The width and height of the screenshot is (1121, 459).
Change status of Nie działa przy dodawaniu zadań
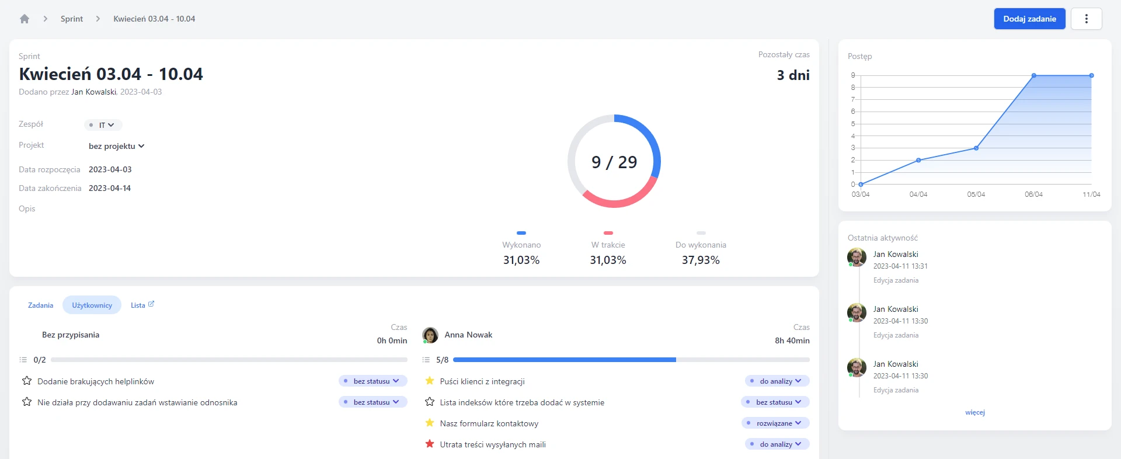point(373,402)
